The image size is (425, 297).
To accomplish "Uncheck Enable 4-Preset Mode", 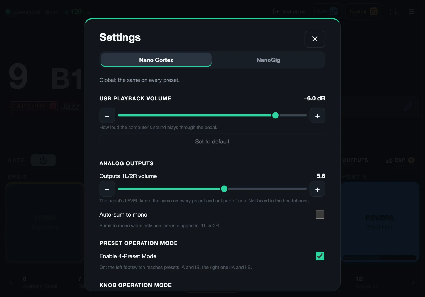I will 320,256.
